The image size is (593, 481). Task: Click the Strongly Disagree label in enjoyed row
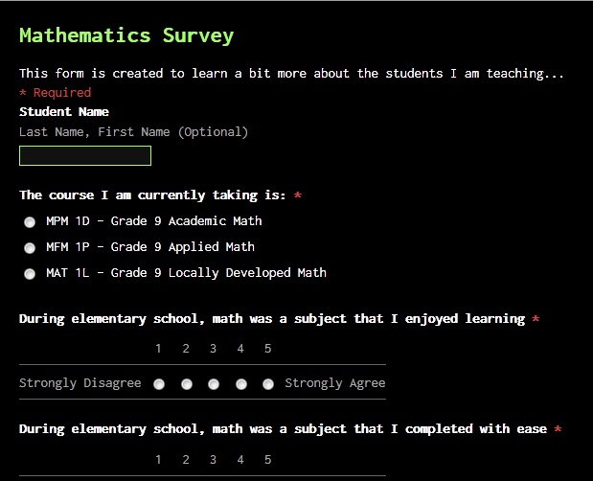80,383
